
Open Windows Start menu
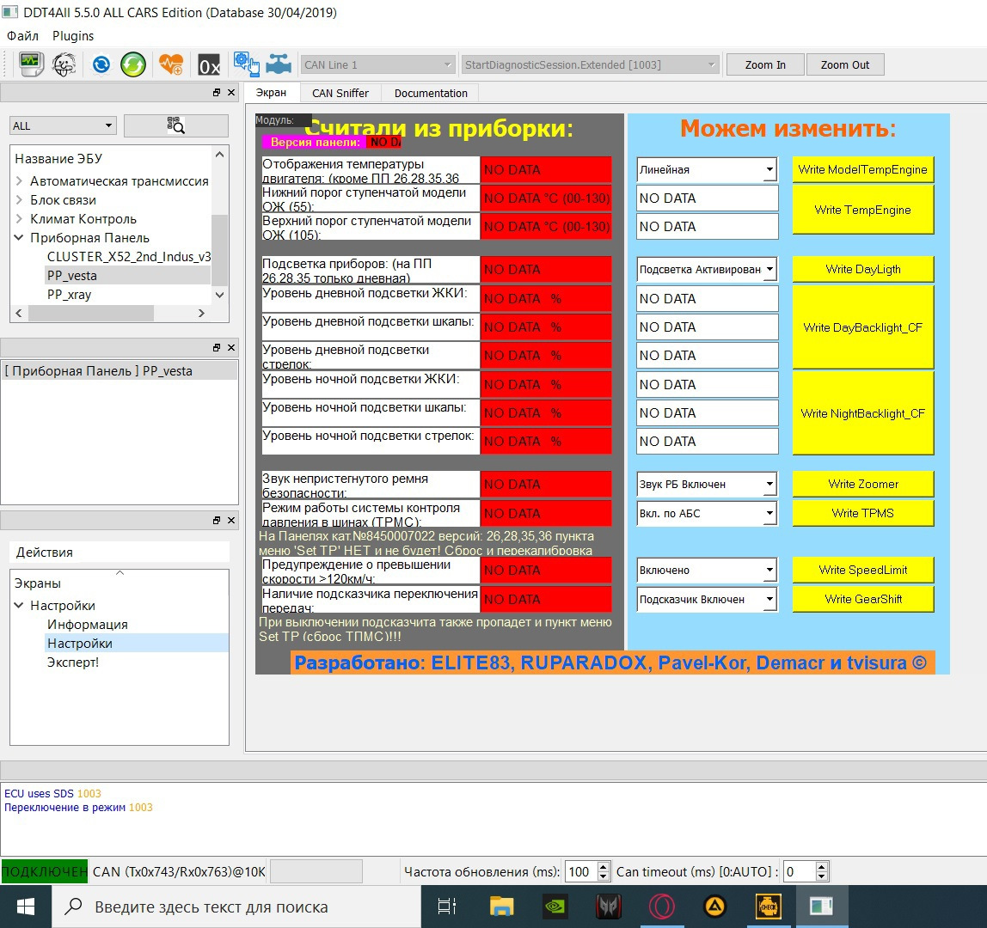click(25, 907)
